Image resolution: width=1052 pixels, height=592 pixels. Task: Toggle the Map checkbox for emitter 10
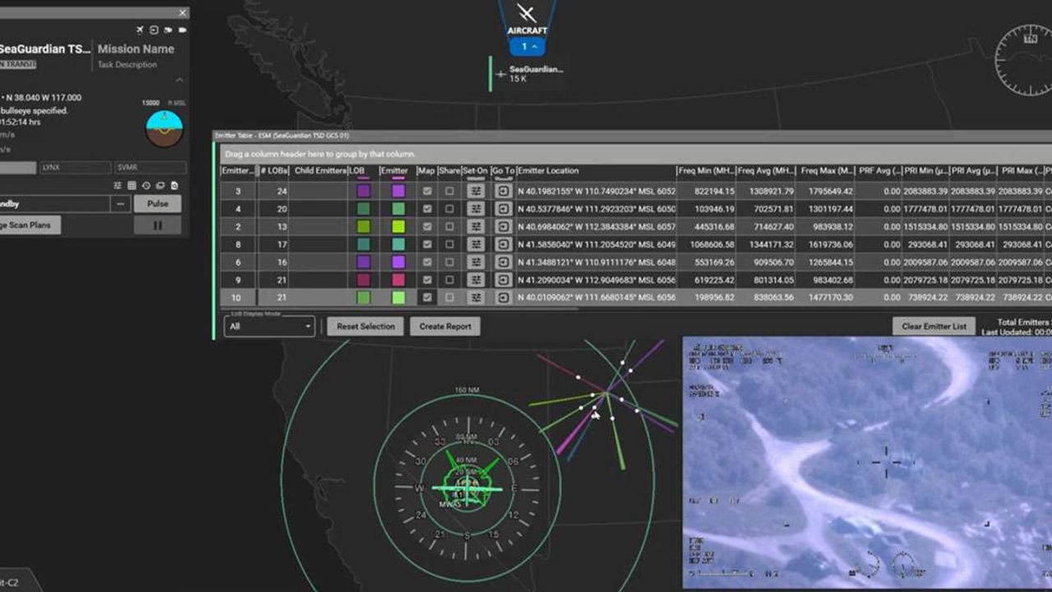(427, 298)
